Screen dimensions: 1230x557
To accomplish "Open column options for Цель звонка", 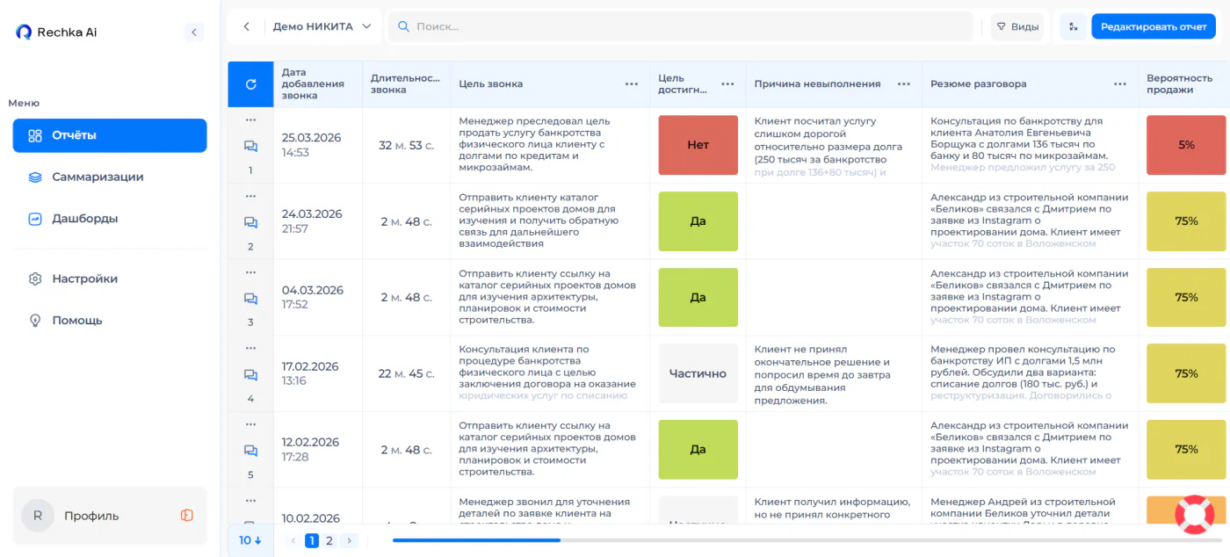I will point(632,84).
